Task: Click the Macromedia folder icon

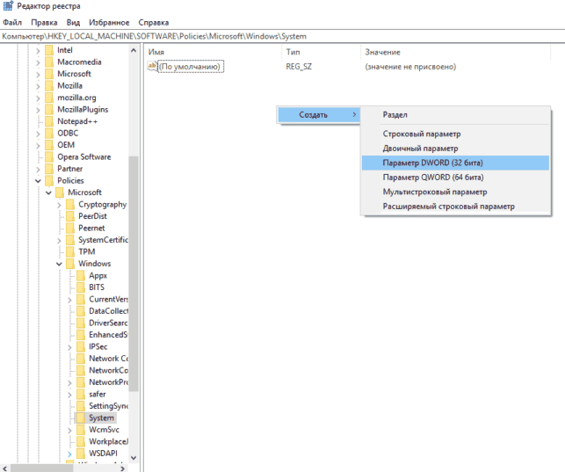Action: (49, 62)
